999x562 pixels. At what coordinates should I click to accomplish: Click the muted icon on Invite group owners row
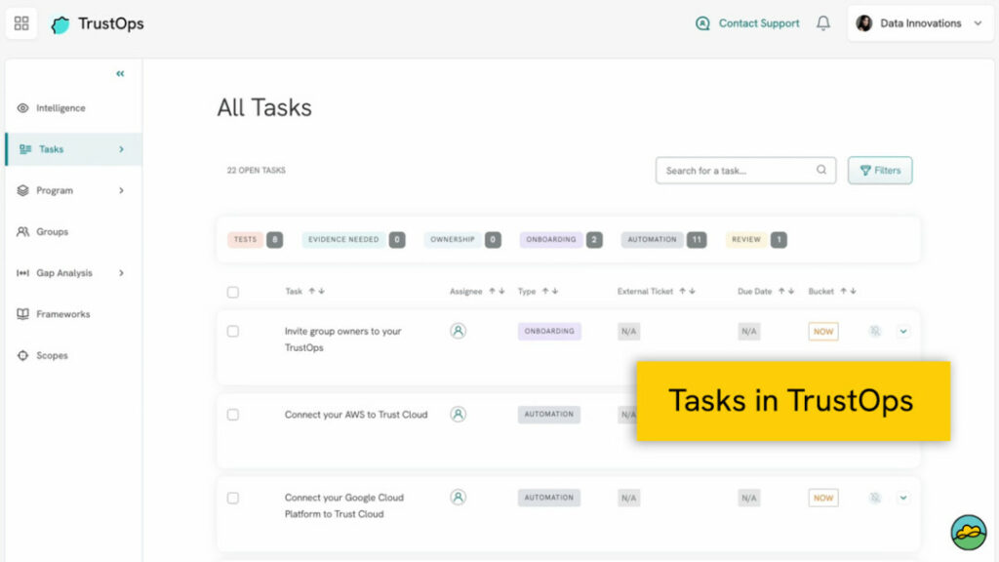pos(875,331)
